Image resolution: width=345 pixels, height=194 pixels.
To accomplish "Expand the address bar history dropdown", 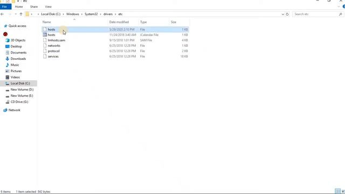I will 282,15.
